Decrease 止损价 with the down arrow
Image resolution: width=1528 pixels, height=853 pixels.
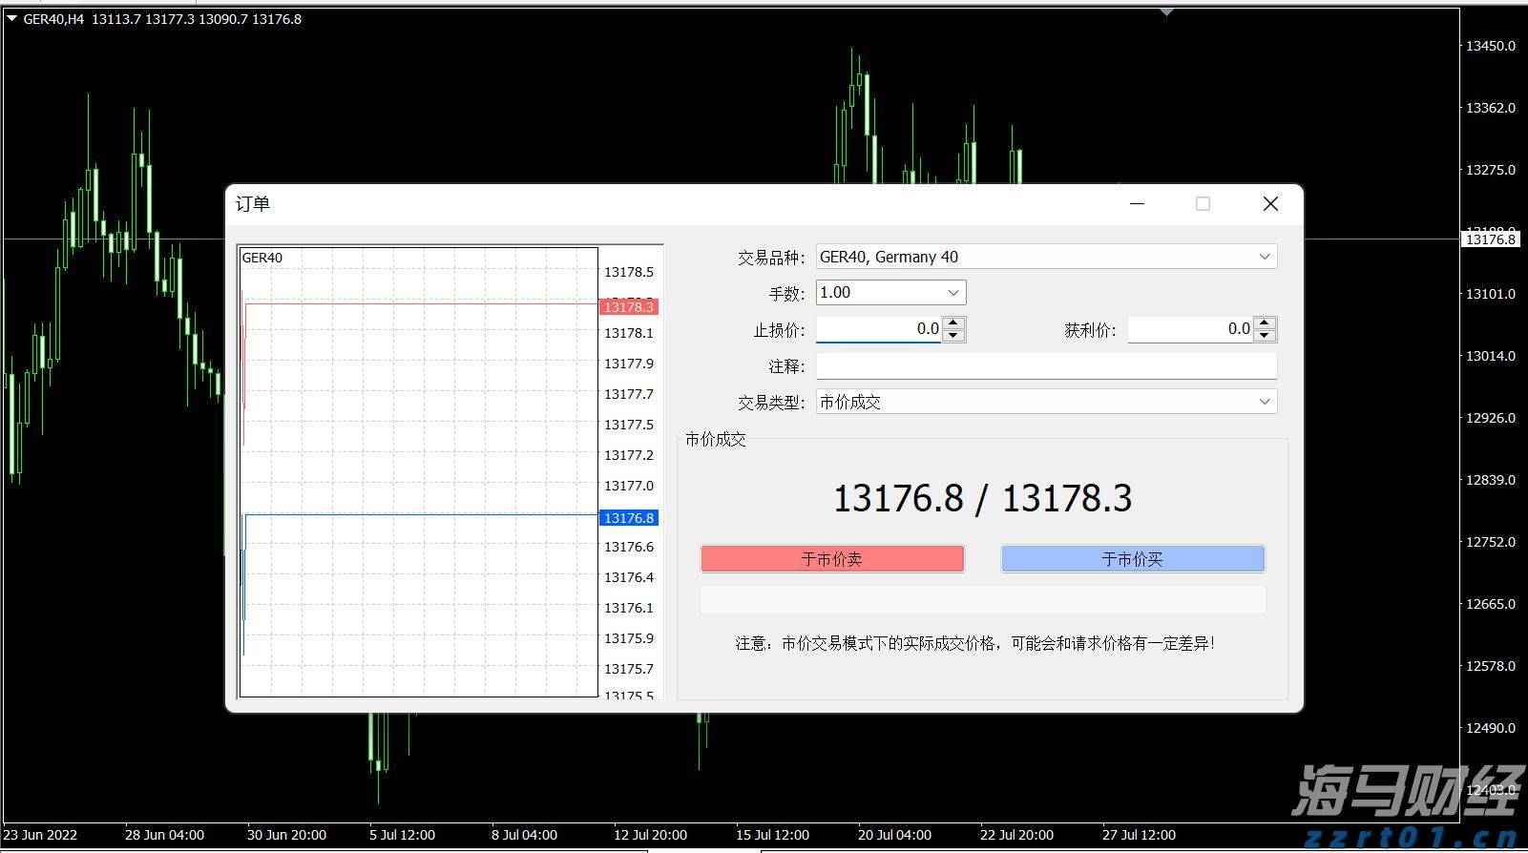point(953,335)
